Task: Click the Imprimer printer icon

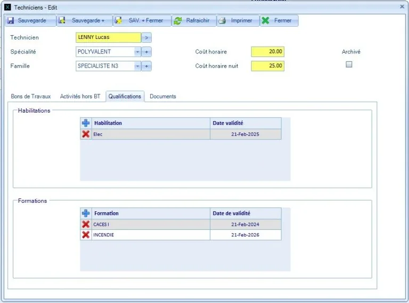Action: coord(222,21)
